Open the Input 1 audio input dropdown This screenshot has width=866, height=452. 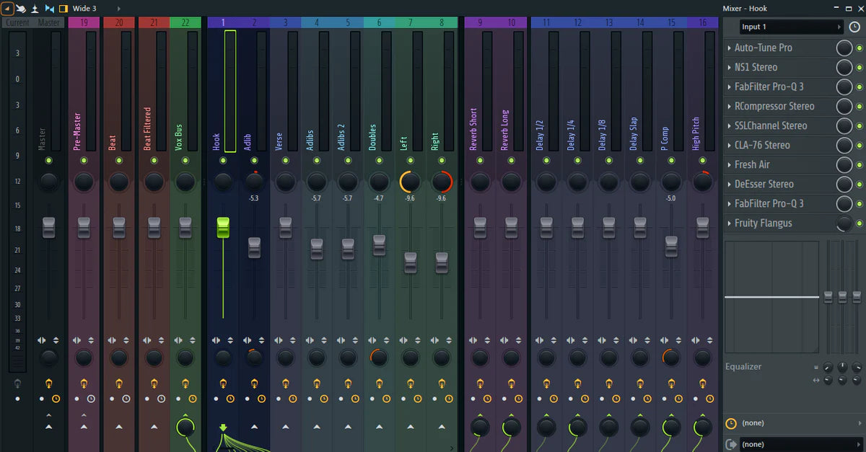coord(791,27)
